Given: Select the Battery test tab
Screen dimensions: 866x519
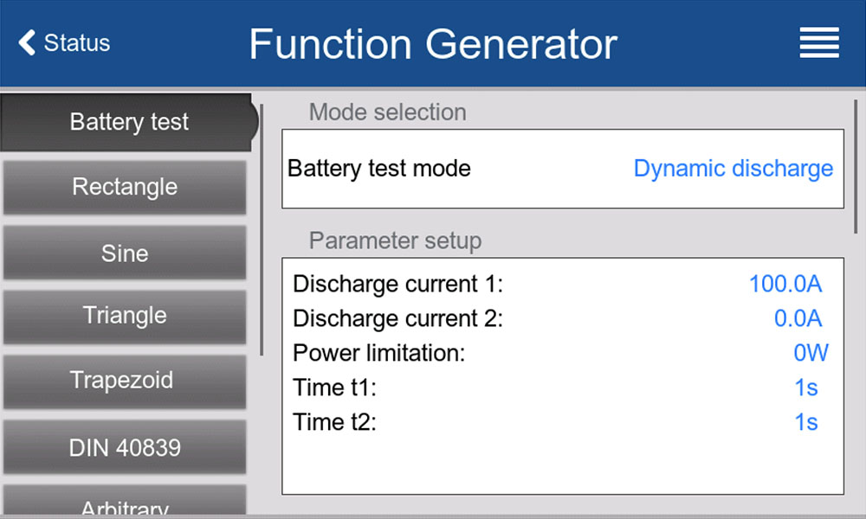Looking at the screenshot, I should pyautogui.click(x=128, y=122).
